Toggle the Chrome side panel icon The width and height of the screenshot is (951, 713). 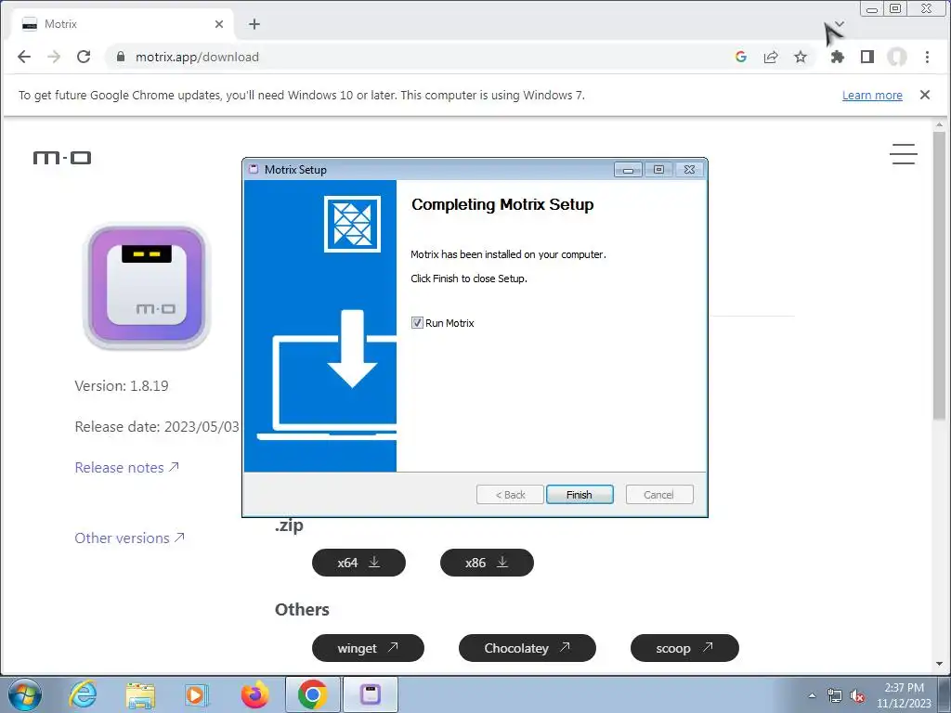[867, 57]
